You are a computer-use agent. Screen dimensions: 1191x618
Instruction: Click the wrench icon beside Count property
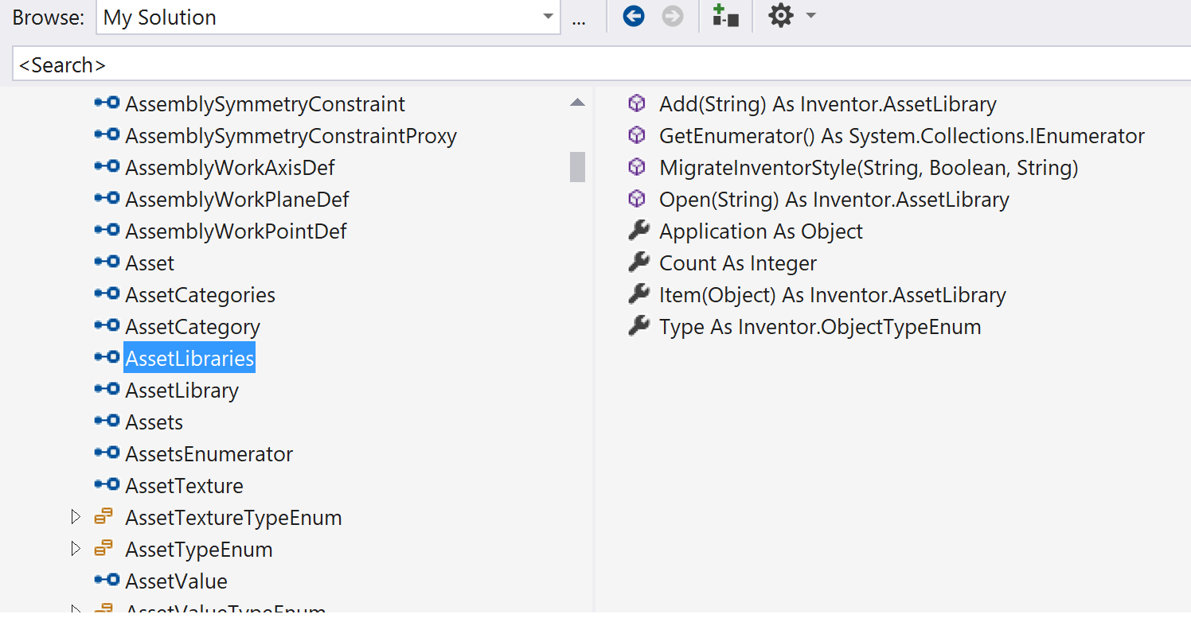[639, 262]
